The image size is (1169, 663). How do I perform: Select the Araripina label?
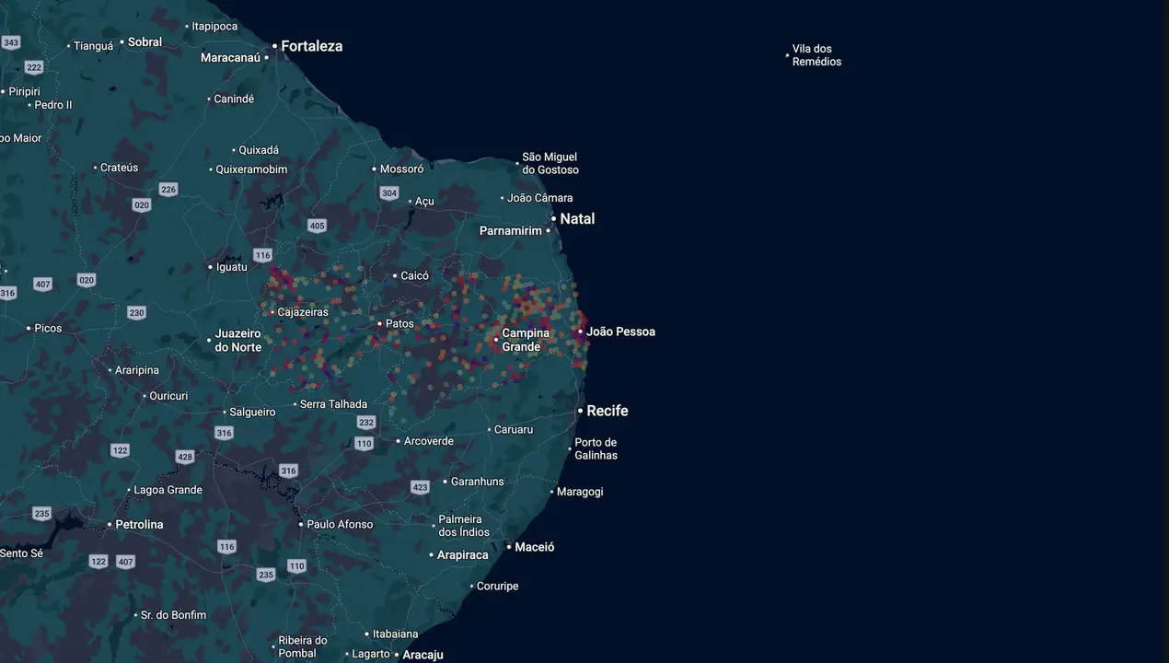click(x=137, y=370)
